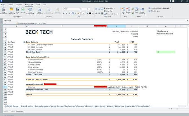
Task: Expand the Calculation Mode dropdown
Action: pos(171,8)
